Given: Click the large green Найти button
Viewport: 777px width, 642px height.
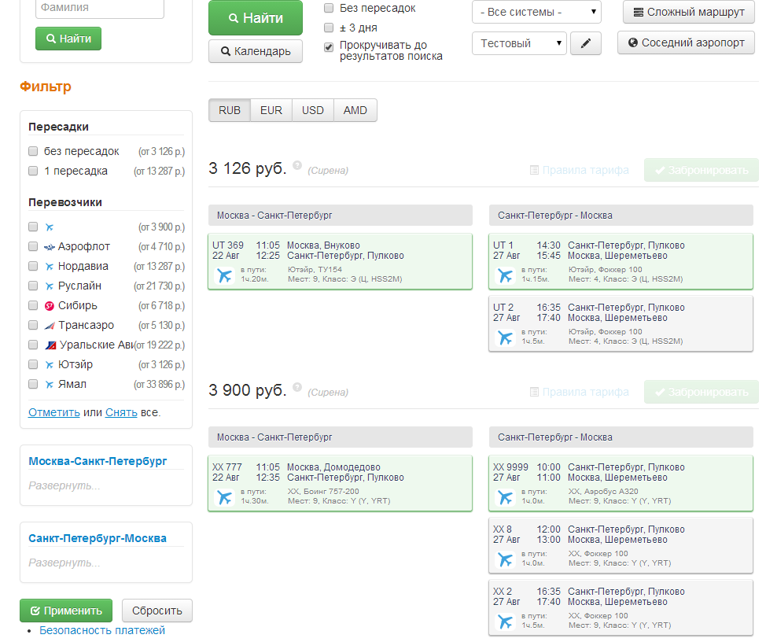Looking at the screenshot, I should 256,18.
